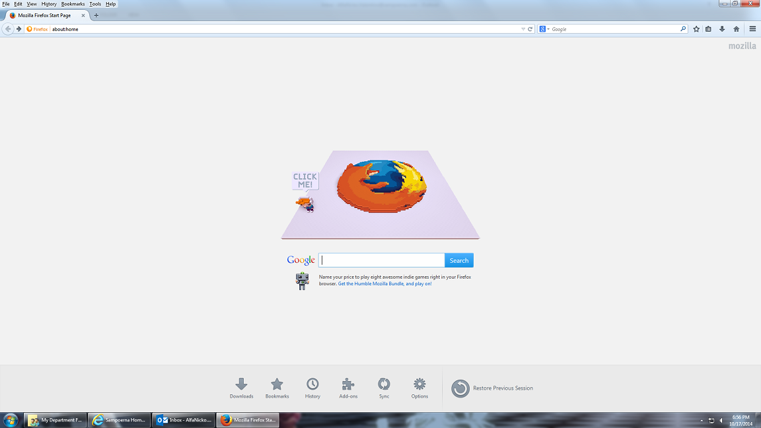
Task: Click Mozilla Firefox taskbar button
Action: 248,420
